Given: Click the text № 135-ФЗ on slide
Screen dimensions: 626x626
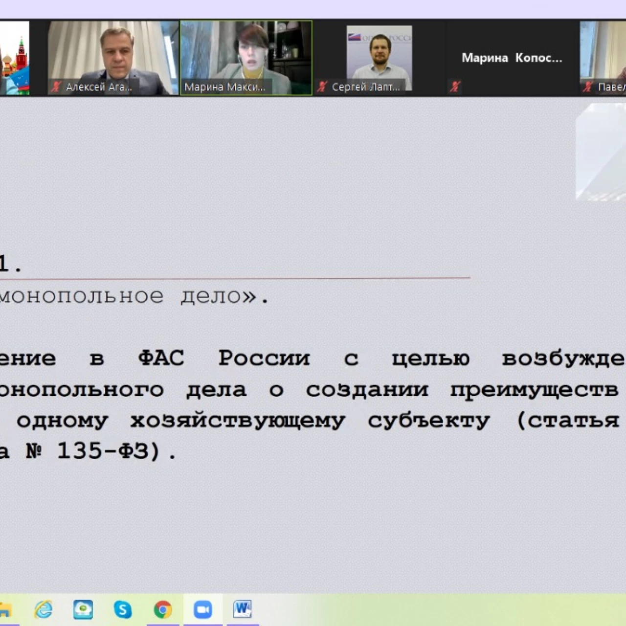Looking at the screenshot, I should coord(93,451).
